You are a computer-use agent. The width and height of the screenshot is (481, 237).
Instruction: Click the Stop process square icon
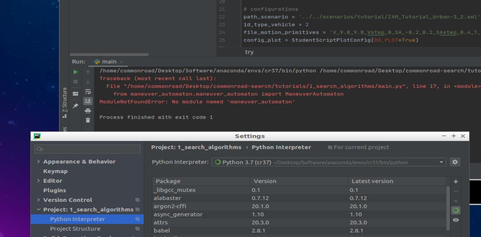76,81
